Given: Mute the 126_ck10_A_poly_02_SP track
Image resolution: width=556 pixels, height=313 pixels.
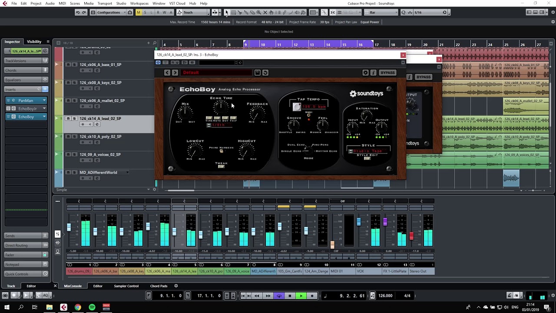Looking at the screenshot, I should [68, 137].
